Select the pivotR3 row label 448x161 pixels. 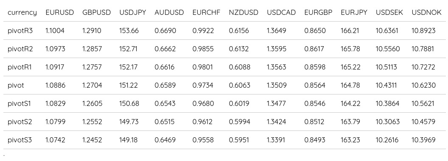click(20, 31)
